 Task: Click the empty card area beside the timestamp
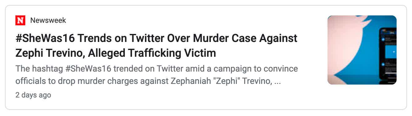click(x=185, y=95)
